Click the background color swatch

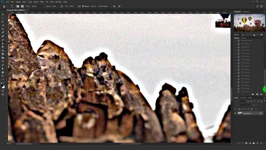pos(3,87)
